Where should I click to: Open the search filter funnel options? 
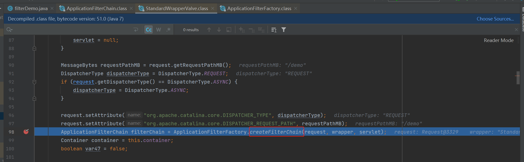coord(284,30)
